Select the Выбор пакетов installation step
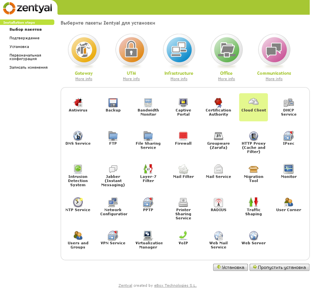 [x=26, y=30]
